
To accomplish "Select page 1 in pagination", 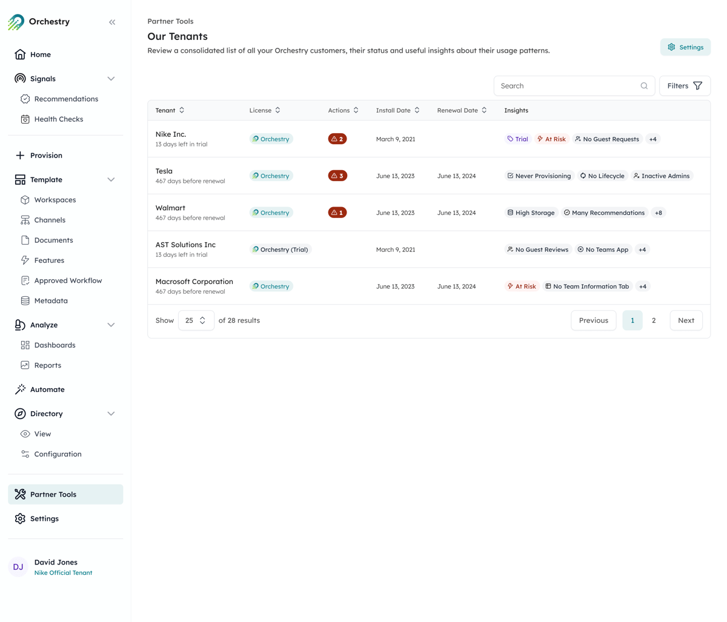I will 632,320.
